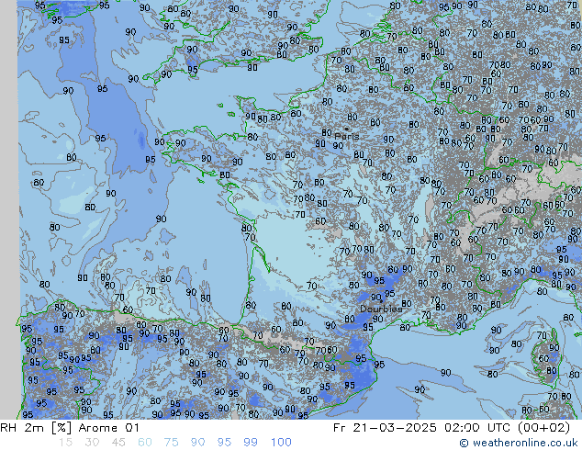
Task: Click the date 'Fr 21-03-2025'
Action: tap(385, 428)
